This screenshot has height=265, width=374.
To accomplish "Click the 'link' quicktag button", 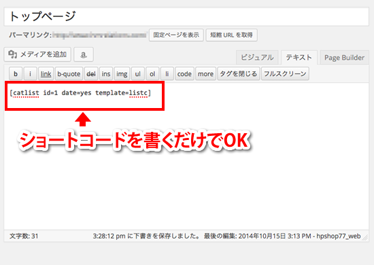I will coord(46,73).
